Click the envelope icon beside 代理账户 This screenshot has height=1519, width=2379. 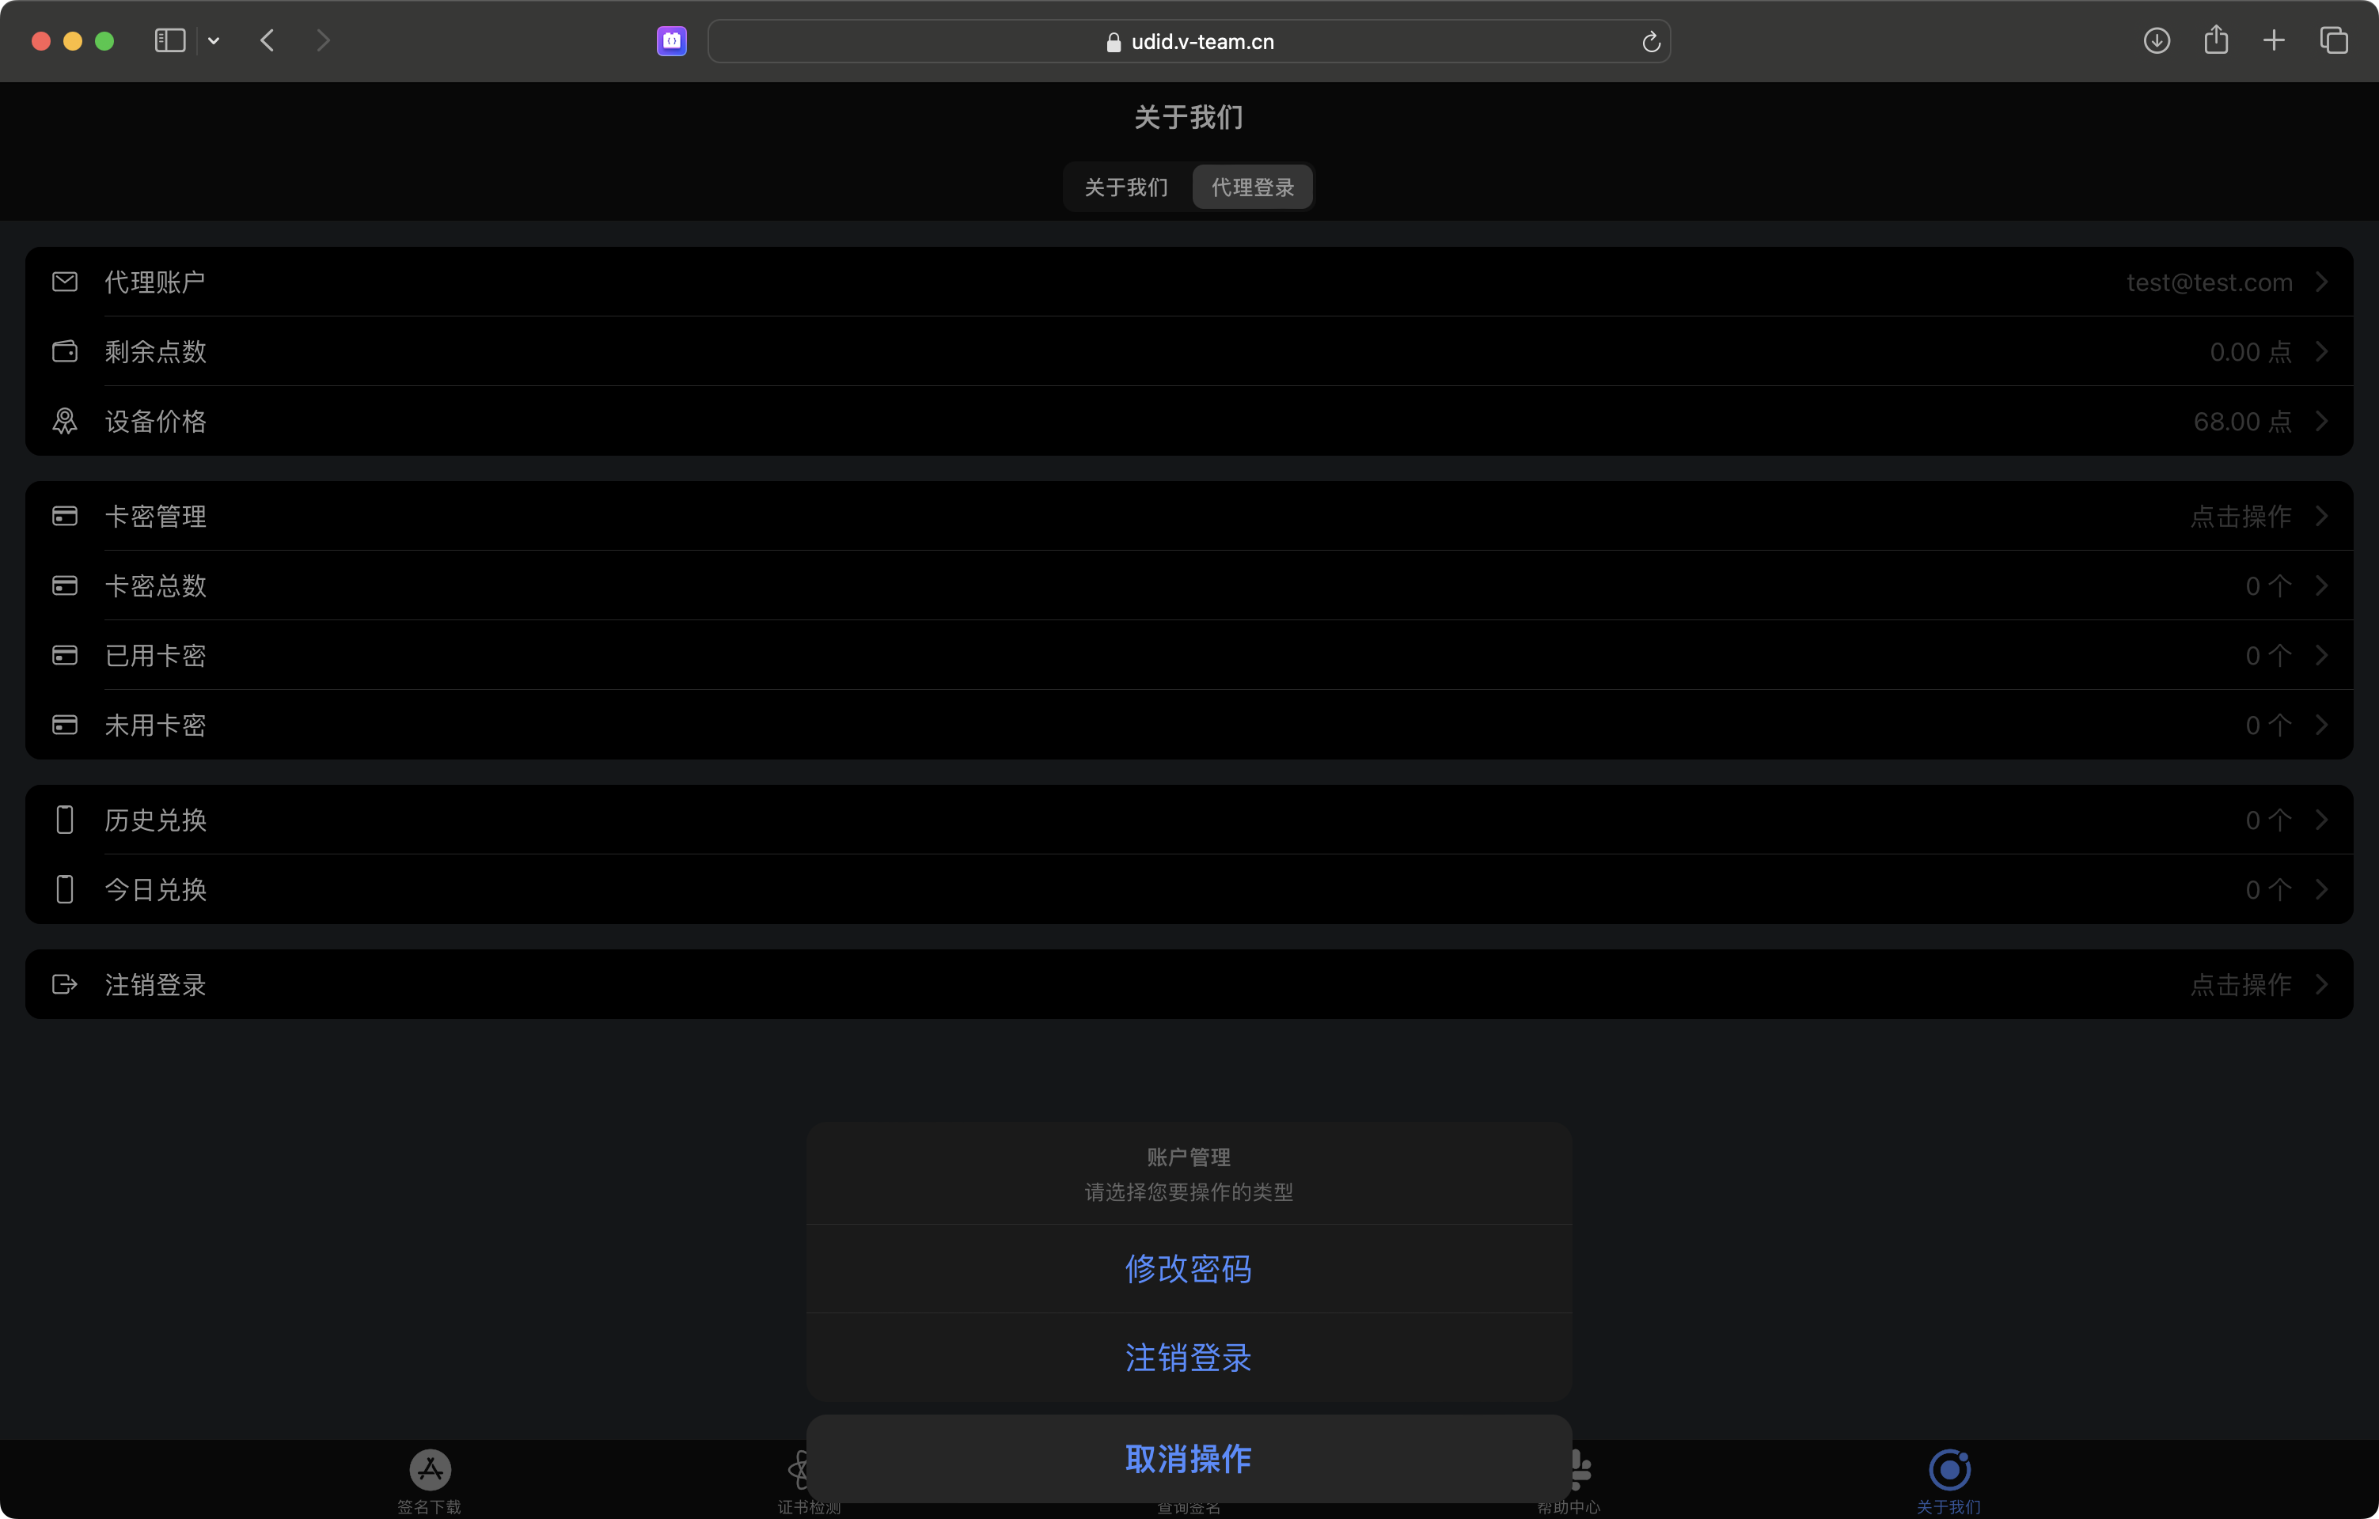65,282
